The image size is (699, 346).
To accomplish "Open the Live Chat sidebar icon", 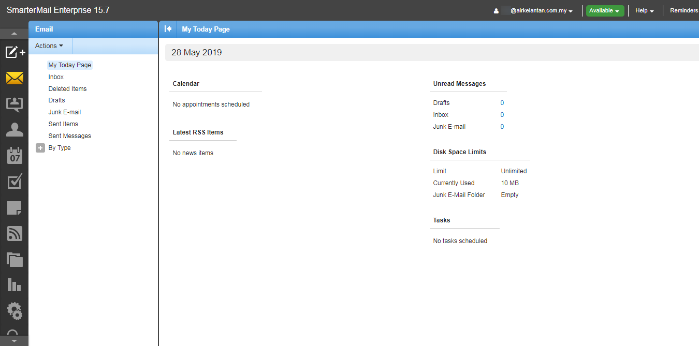I will click(x=14, y=104).
